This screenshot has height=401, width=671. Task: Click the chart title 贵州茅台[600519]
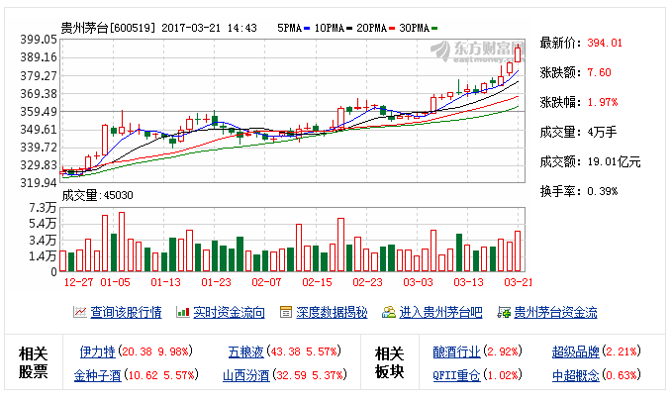[108, 29]
